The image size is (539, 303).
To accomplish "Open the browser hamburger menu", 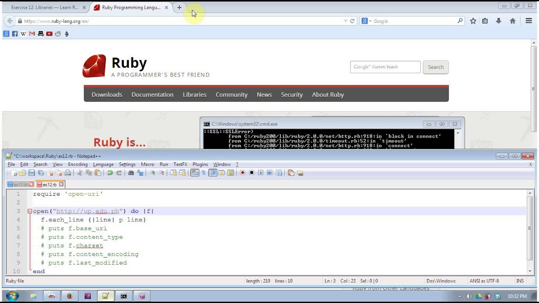I will (529, 21).
